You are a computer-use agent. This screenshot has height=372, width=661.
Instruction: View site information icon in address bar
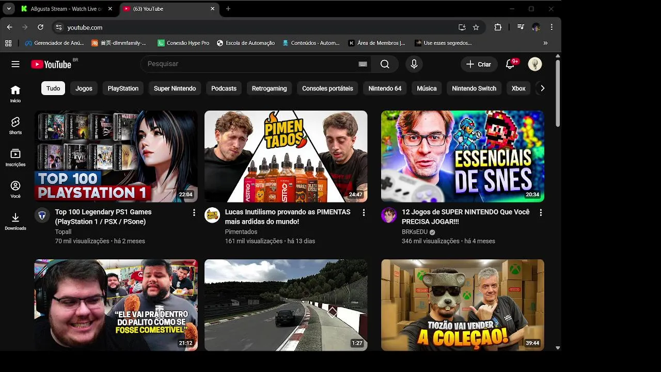(x=59, y=27)
